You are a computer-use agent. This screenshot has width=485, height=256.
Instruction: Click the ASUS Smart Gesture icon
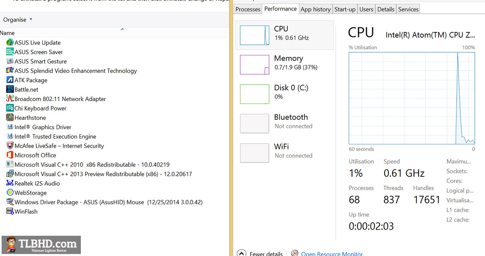(x=10, y=61)
